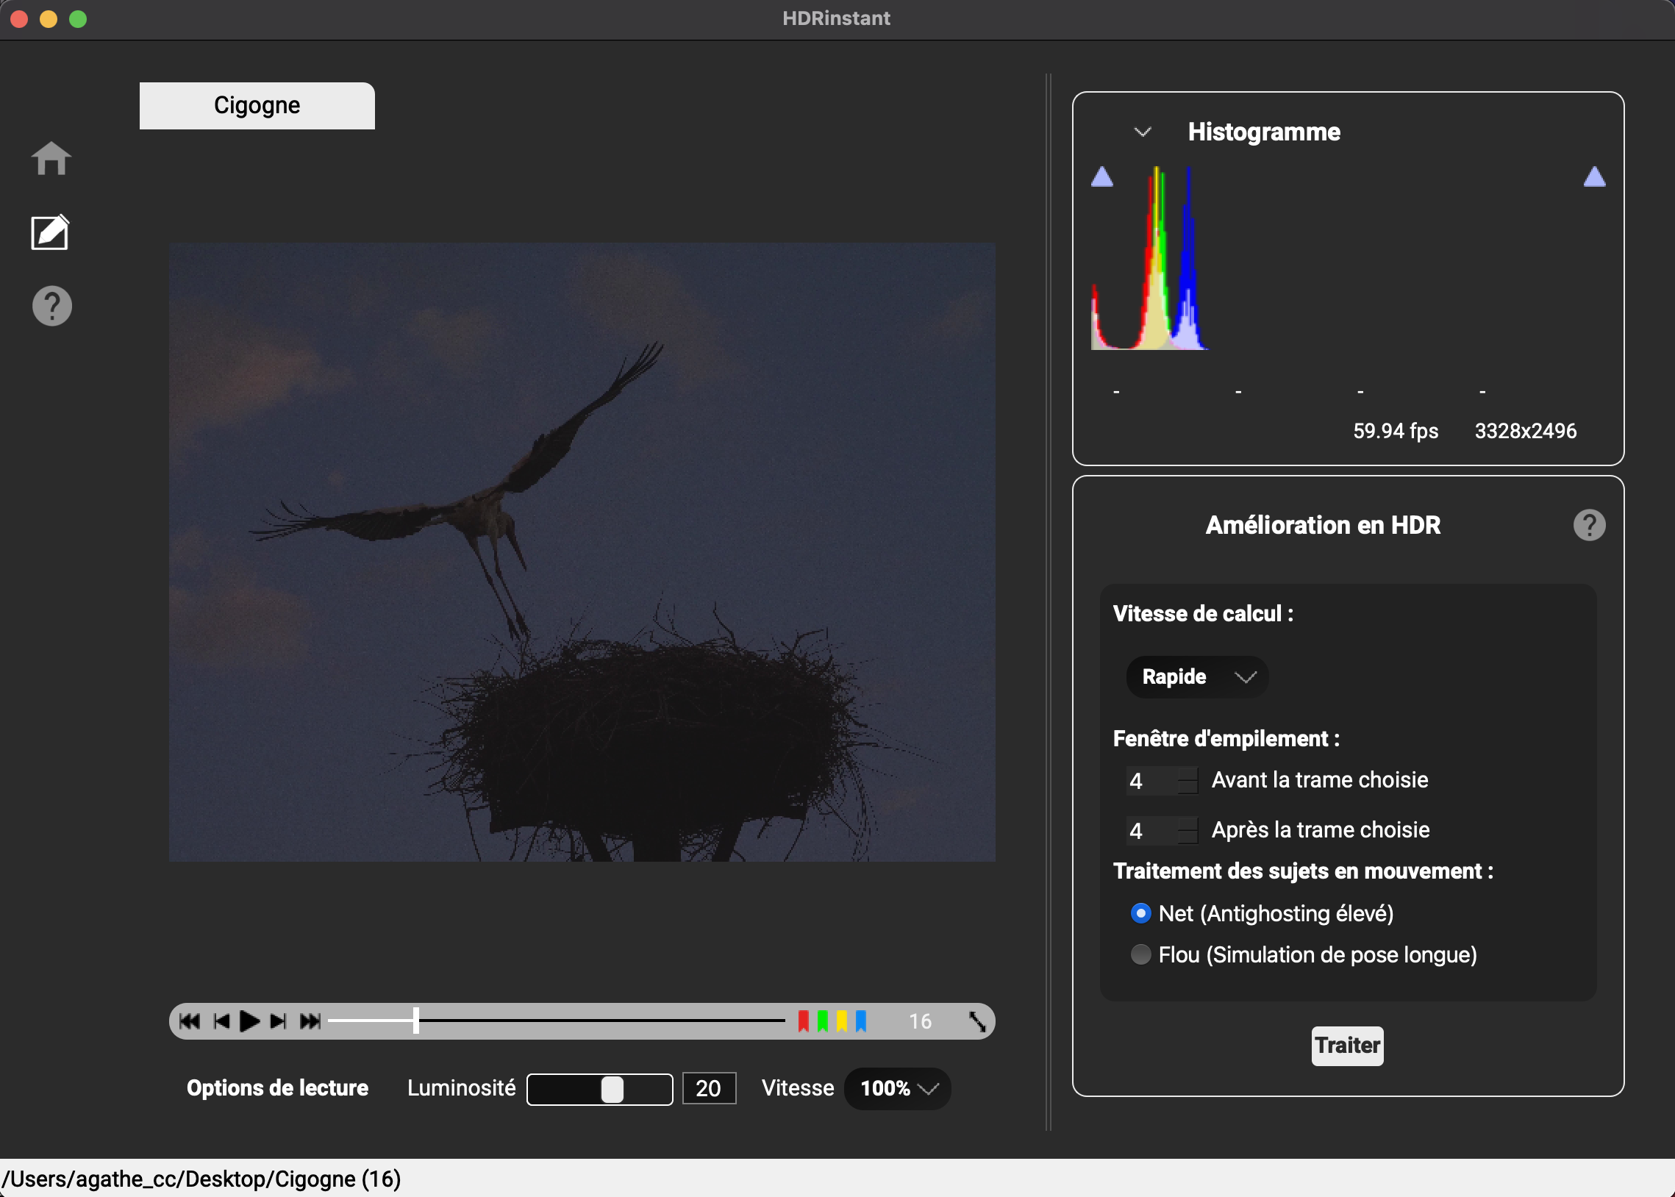Screen dimensions: 1675x1197
Task: Open the Vitesse 100% dropdown
Action: (897, 1089)
